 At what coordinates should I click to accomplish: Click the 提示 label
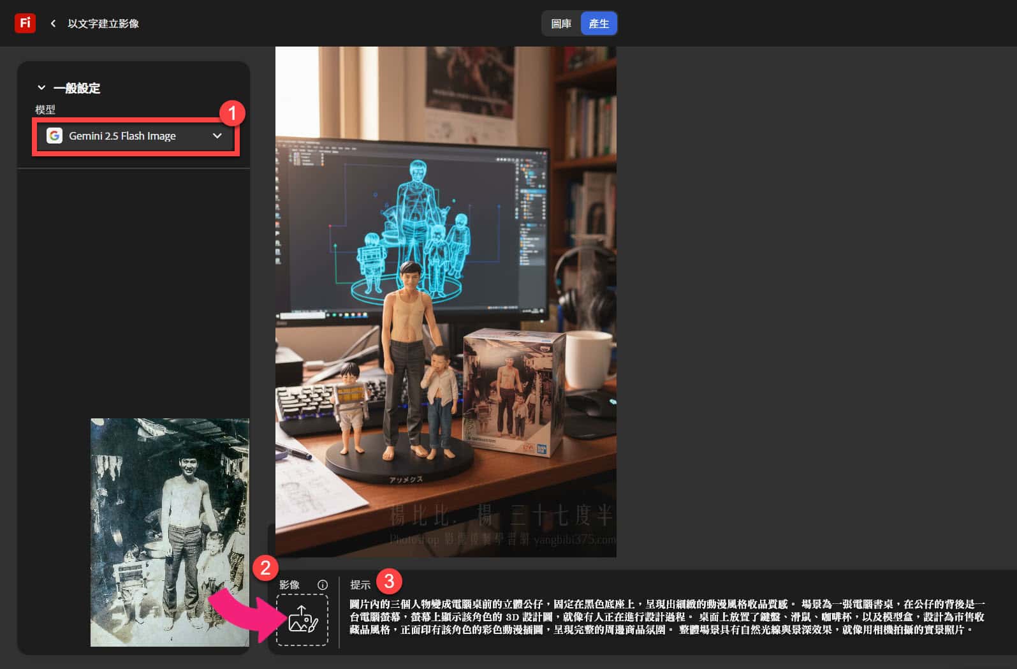[x=360, y=585]
